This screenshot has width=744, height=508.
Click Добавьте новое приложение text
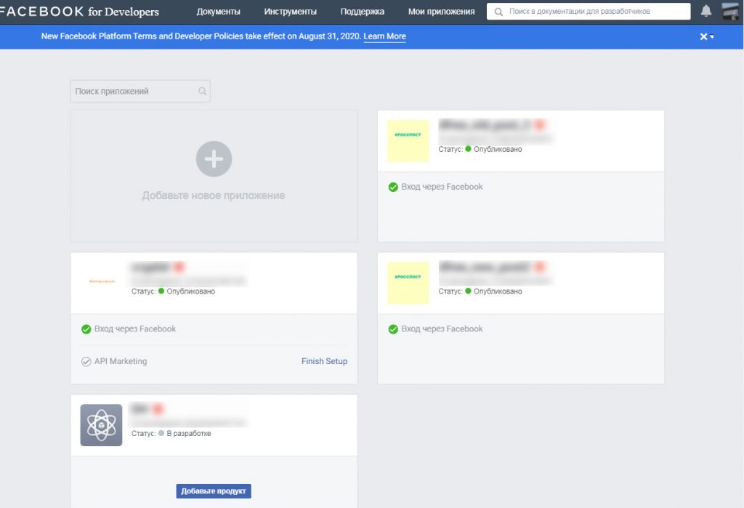coord(214,195)
